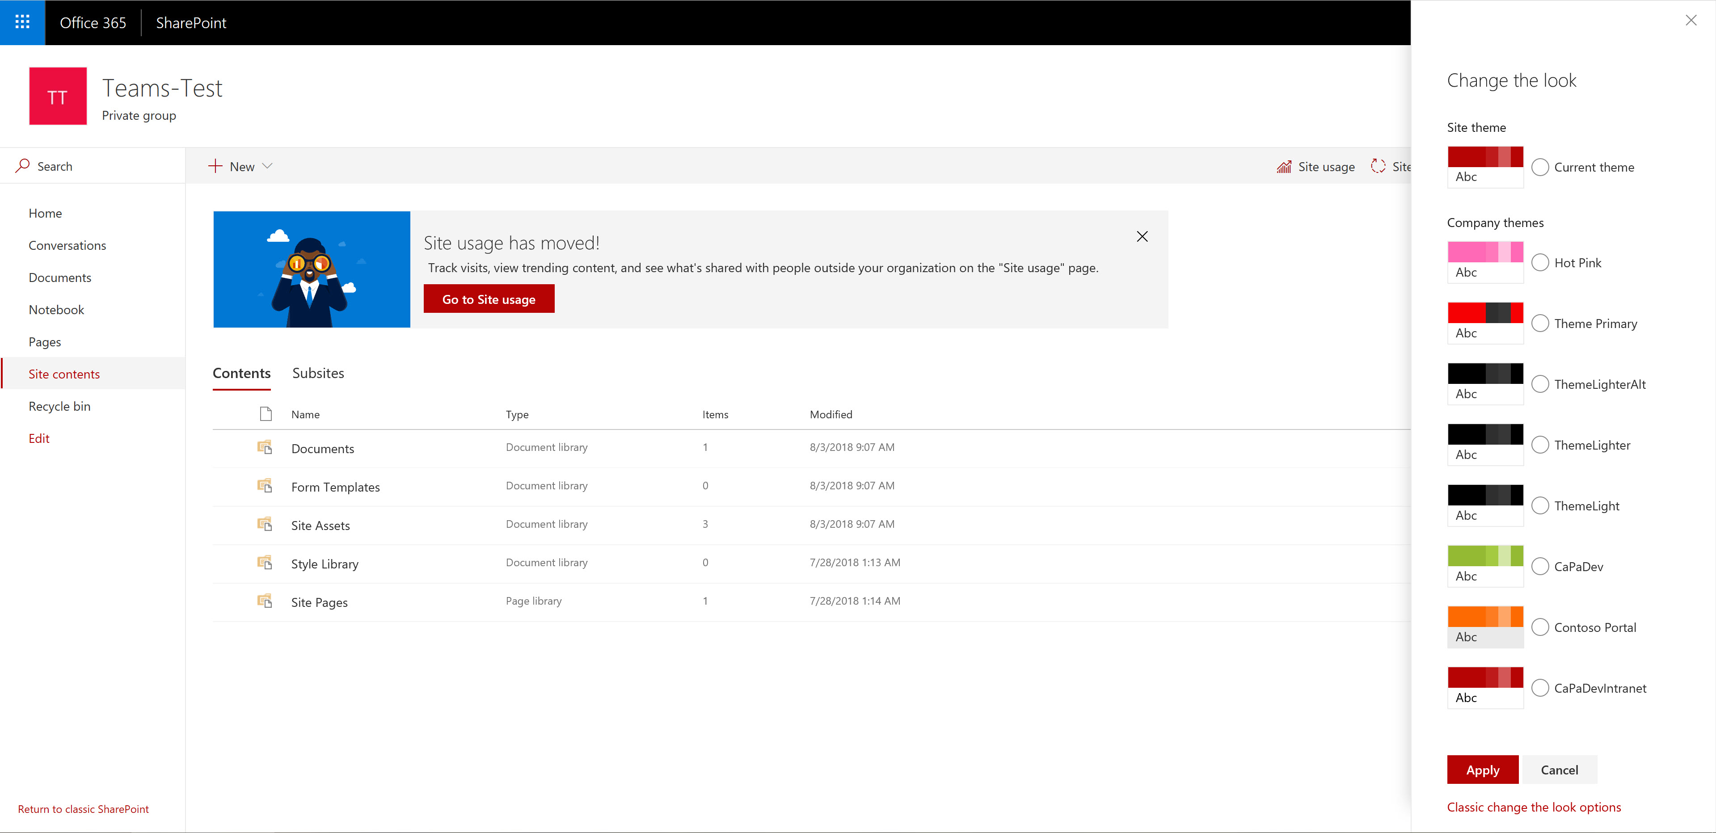
Task: Click the file icon in the Name header
Action: point(265,413)
